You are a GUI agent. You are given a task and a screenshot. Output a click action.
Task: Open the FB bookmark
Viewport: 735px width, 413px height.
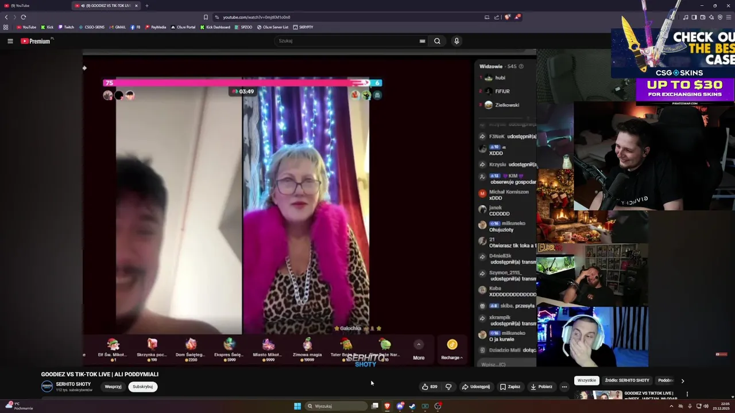point(136,27)
